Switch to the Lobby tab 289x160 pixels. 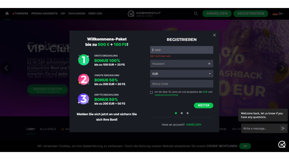[31, 129]
